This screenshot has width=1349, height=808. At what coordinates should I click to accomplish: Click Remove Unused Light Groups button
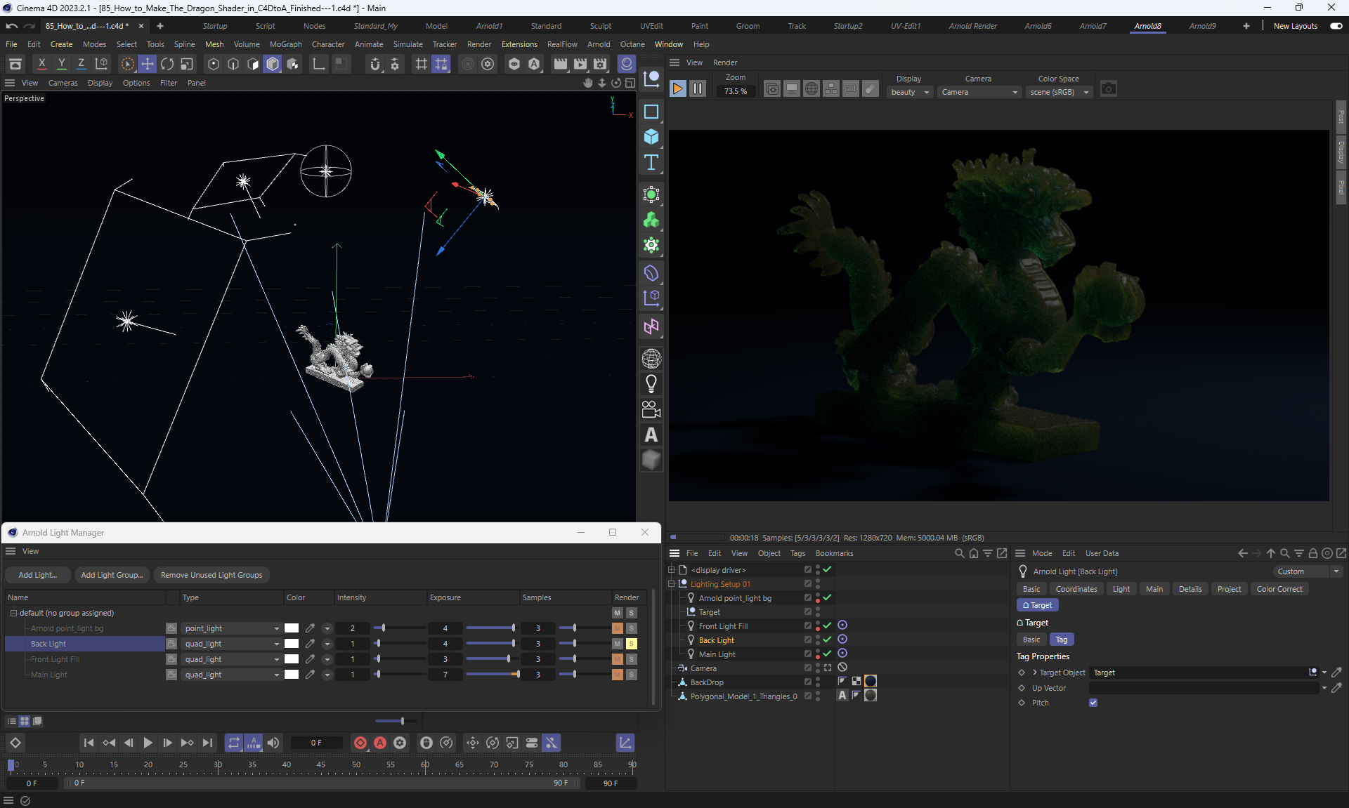pyautogui.click(x=211, y=575)
